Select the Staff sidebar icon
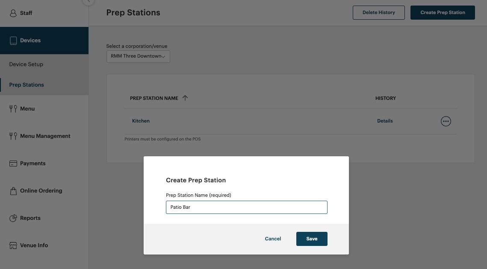The image size is (487, 269). (13, 13)
